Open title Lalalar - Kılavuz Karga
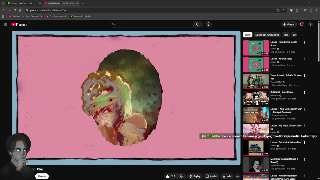This screenshot has width=320, height=180. click(x=281, y=59)
